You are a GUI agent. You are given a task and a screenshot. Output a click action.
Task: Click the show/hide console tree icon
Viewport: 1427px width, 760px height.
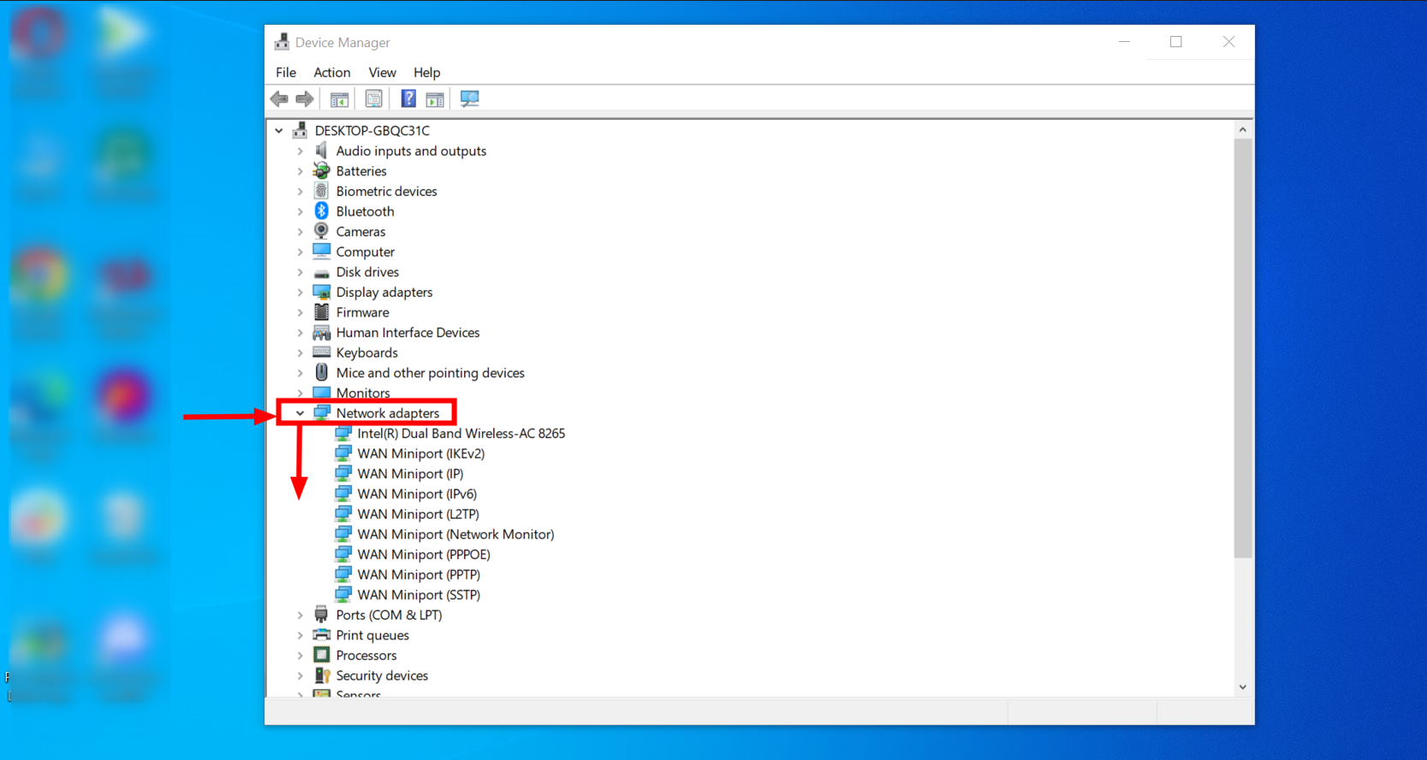click(340, 99)
